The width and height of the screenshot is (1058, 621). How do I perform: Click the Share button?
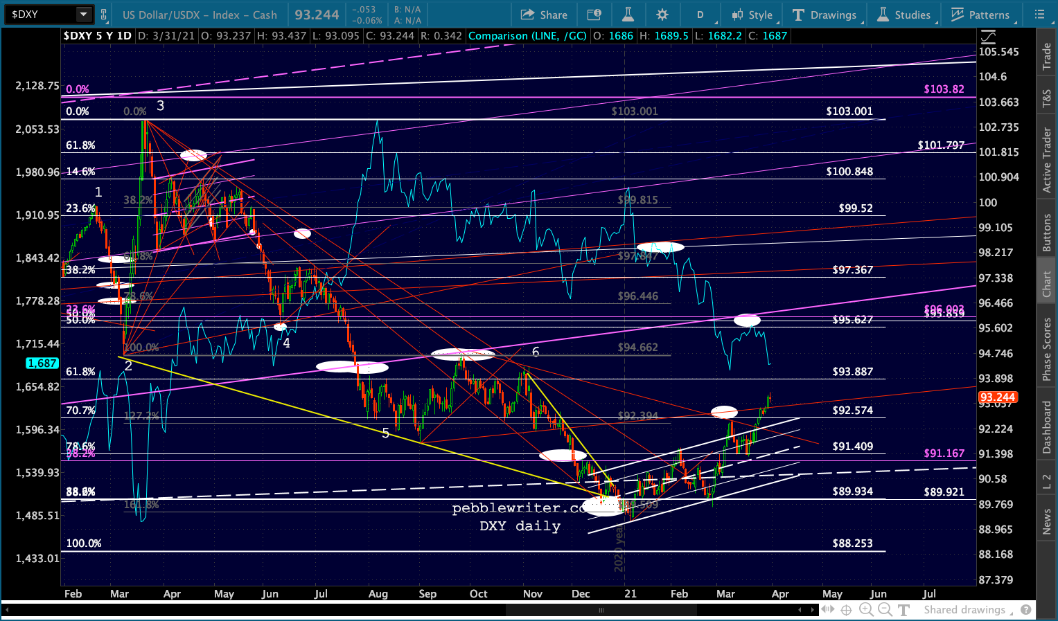point(545,15)
